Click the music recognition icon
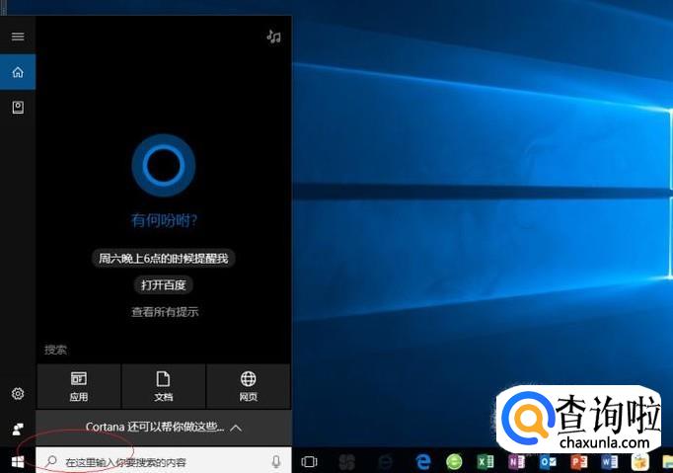Viewport: 673px width, 473px height. coord(273,37)
